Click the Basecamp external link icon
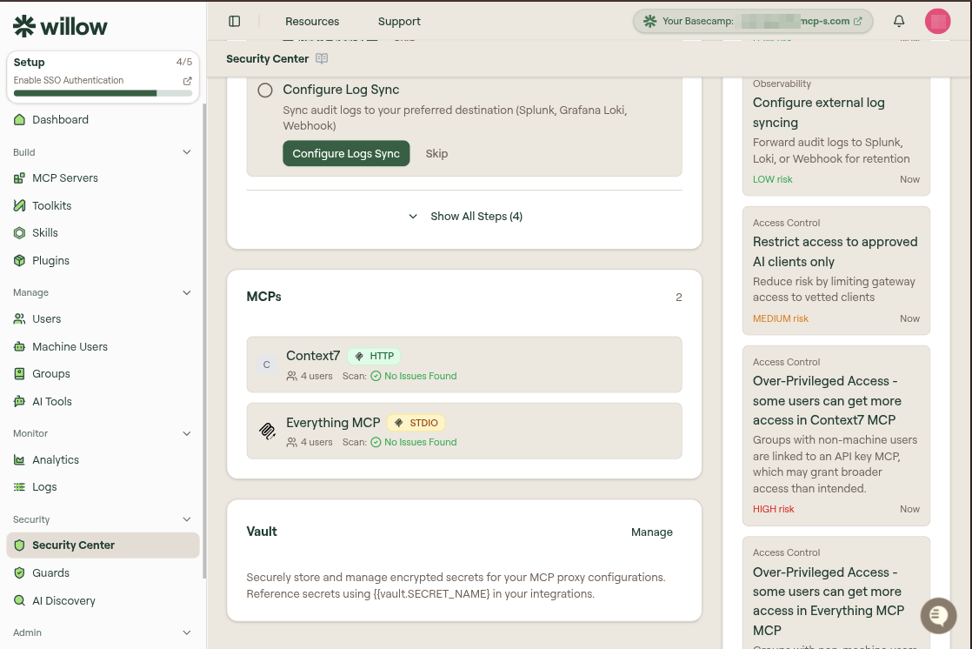This screenshot has width=972, height=649. [858, 21]
